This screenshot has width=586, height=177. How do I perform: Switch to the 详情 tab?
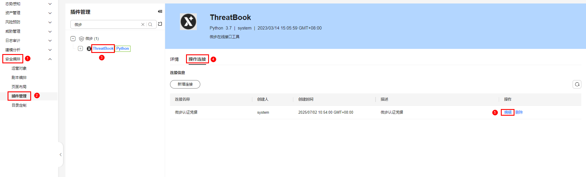pos(174,59)
